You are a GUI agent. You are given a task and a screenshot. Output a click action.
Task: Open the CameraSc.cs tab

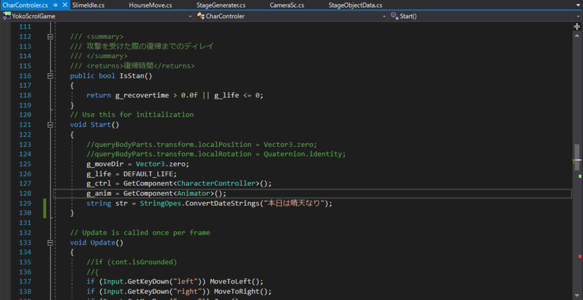(287, 5)
